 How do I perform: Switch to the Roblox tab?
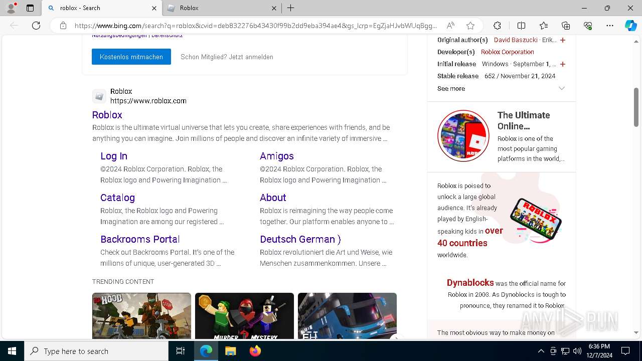tap(222, 8)
